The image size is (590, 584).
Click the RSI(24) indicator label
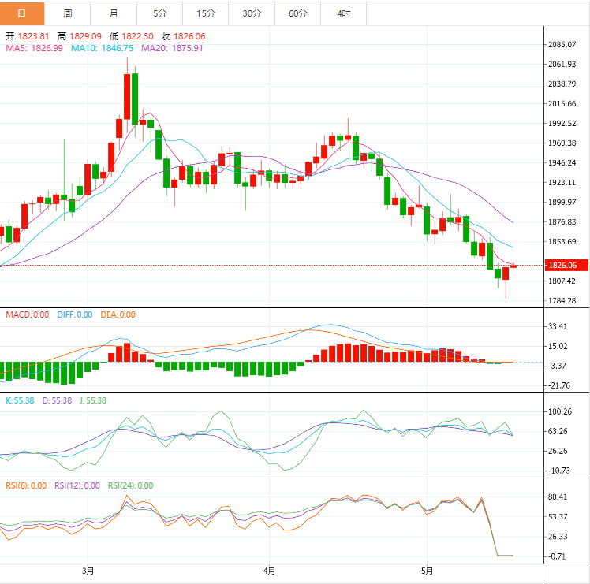(130, 485)
